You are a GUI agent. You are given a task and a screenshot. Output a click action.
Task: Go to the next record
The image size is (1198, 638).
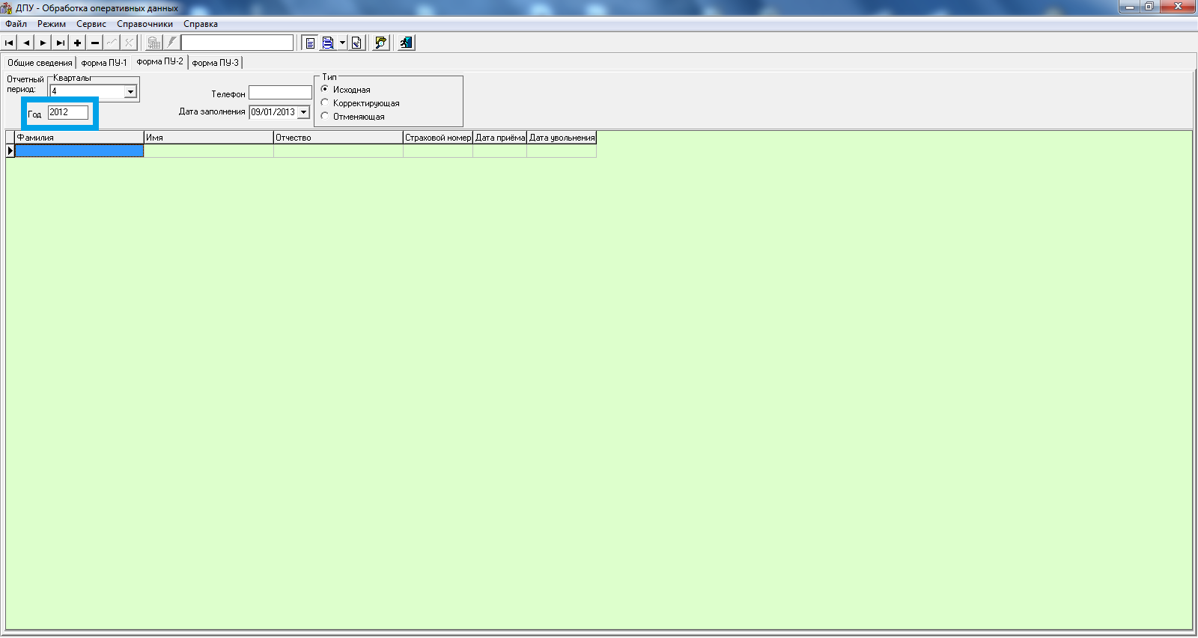[43, 43]
